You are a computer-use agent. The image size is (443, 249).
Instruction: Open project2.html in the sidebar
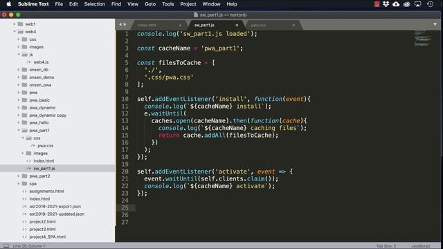tap(42, 221)
